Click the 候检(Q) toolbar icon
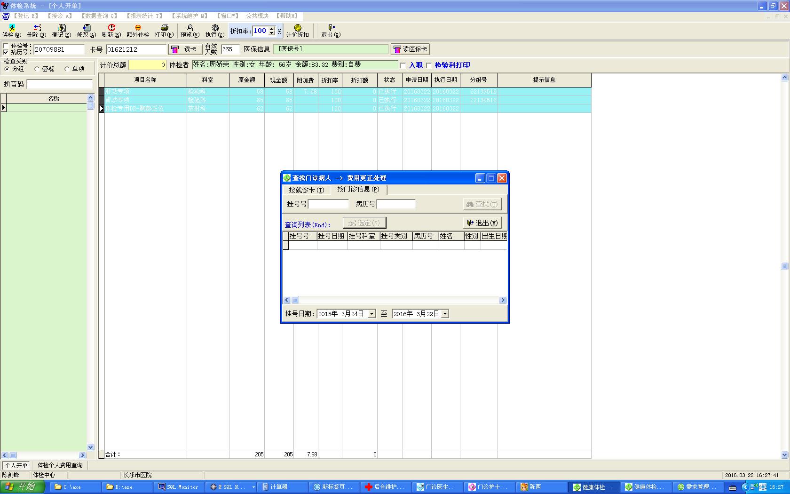Screen dimensions: 790x494 12,31
